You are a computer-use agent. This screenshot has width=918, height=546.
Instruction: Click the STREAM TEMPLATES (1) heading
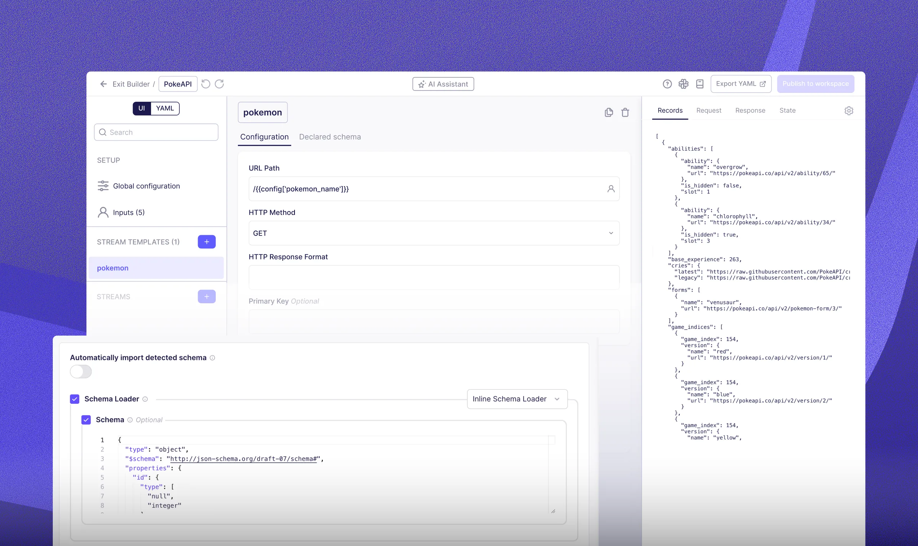138,242
